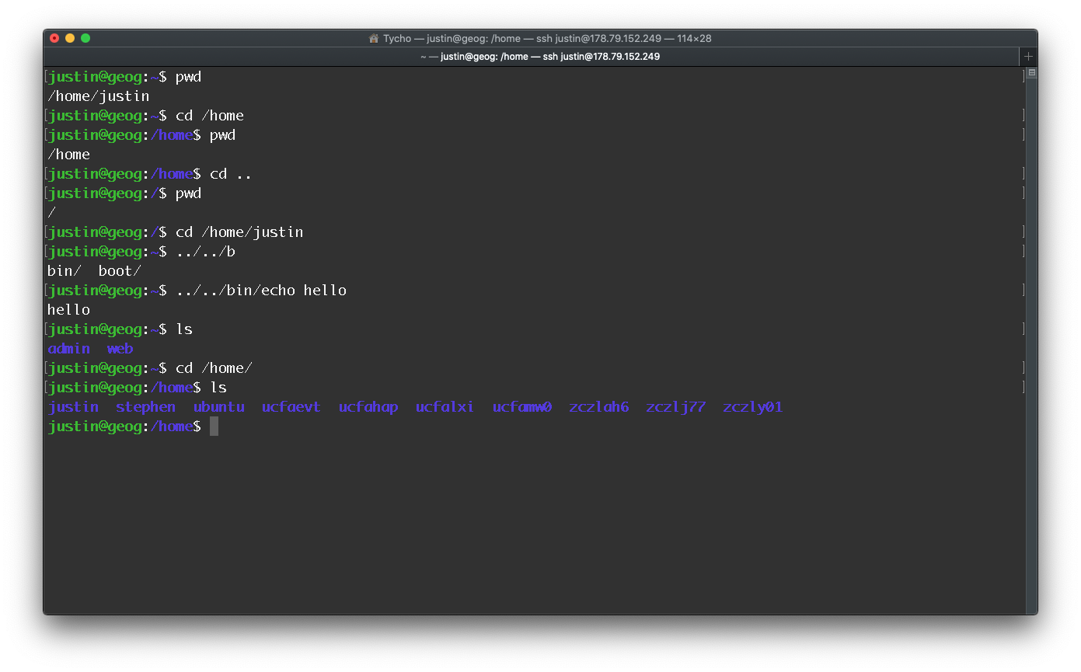Click the 'web' directory in ls output
This screenshot has height=672, width=1081.
point(120,349)
